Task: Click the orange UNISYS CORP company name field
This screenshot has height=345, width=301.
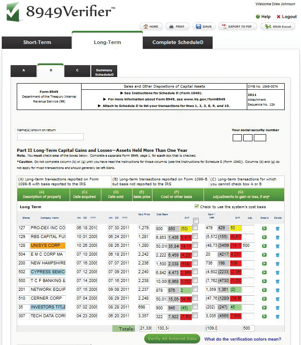Action: (48, 246)
